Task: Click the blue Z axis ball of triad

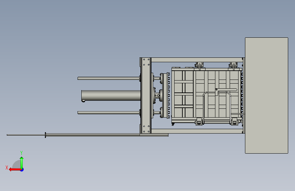Action: coord(22,170)
